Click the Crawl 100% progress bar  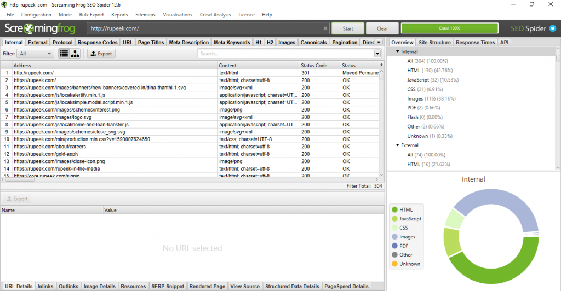click(449, 28)
